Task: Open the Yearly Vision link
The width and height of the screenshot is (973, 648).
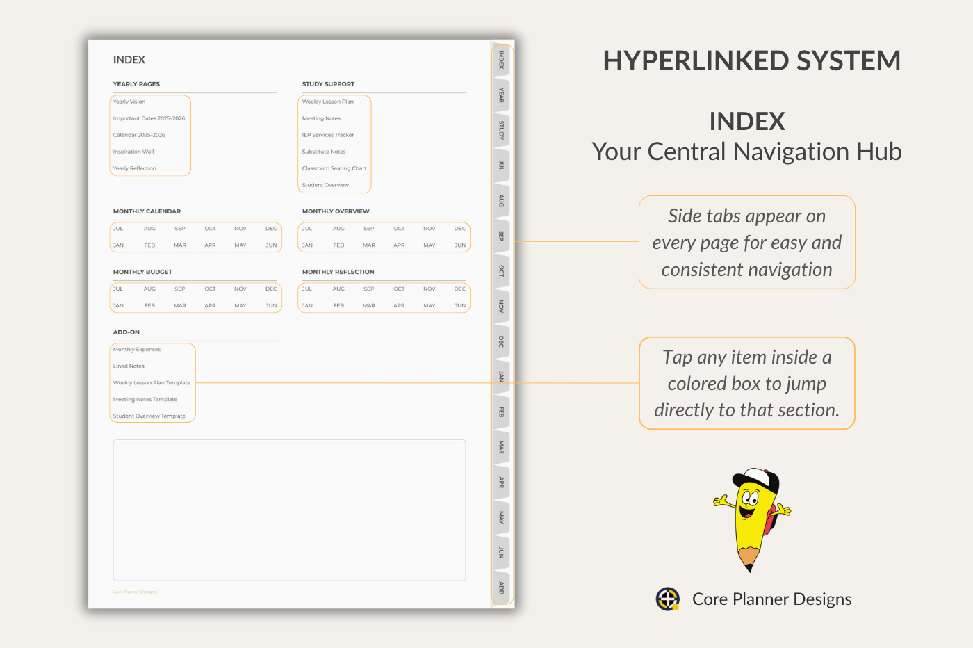Action: pos(129,102)
